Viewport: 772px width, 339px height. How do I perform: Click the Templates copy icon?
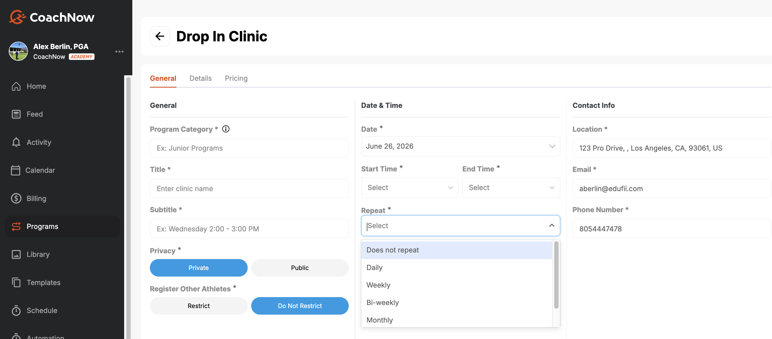click(x=16, y=282)
